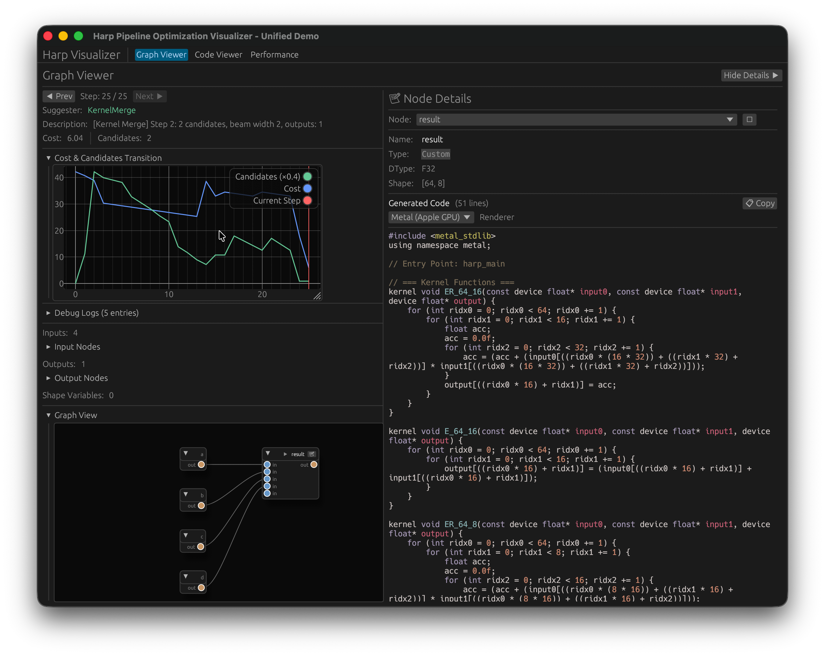825x656 pixels.
Task: Click the result node's edit details icon
Action: coord(312,454)
